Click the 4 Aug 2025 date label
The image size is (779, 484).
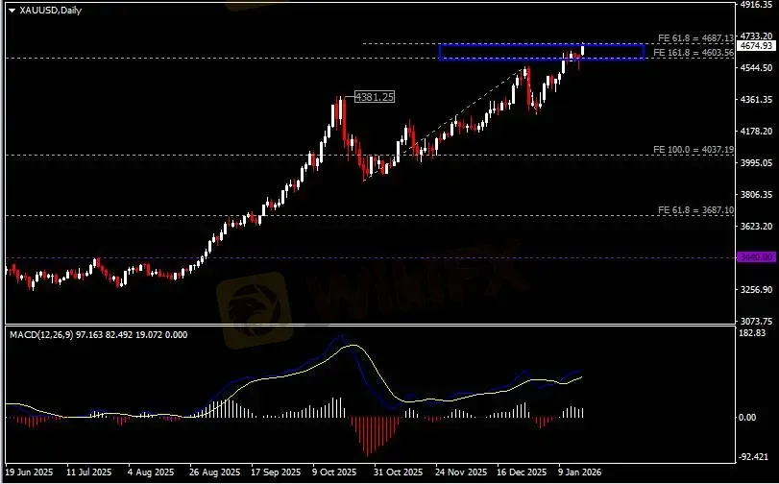151,472
